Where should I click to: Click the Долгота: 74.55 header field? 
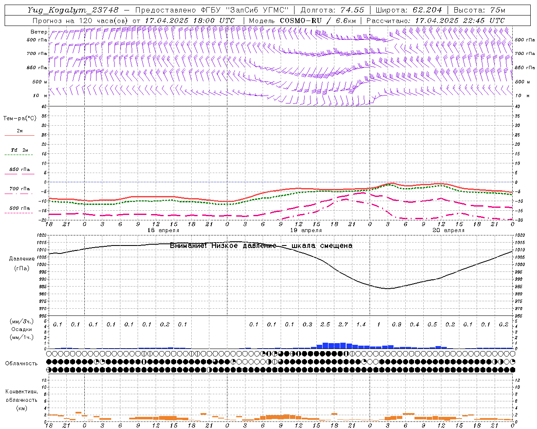pos(332,10)
